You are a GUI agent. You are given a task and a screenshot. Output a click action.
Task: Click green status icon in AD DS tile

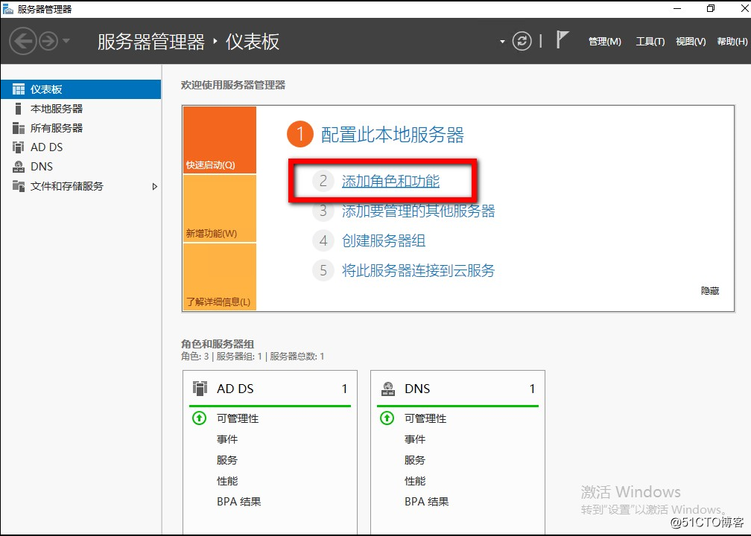[x=199, y=418]
